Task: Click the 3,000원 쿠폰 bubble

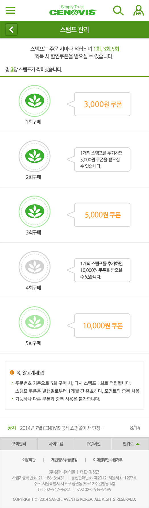Action: [99, 104]
